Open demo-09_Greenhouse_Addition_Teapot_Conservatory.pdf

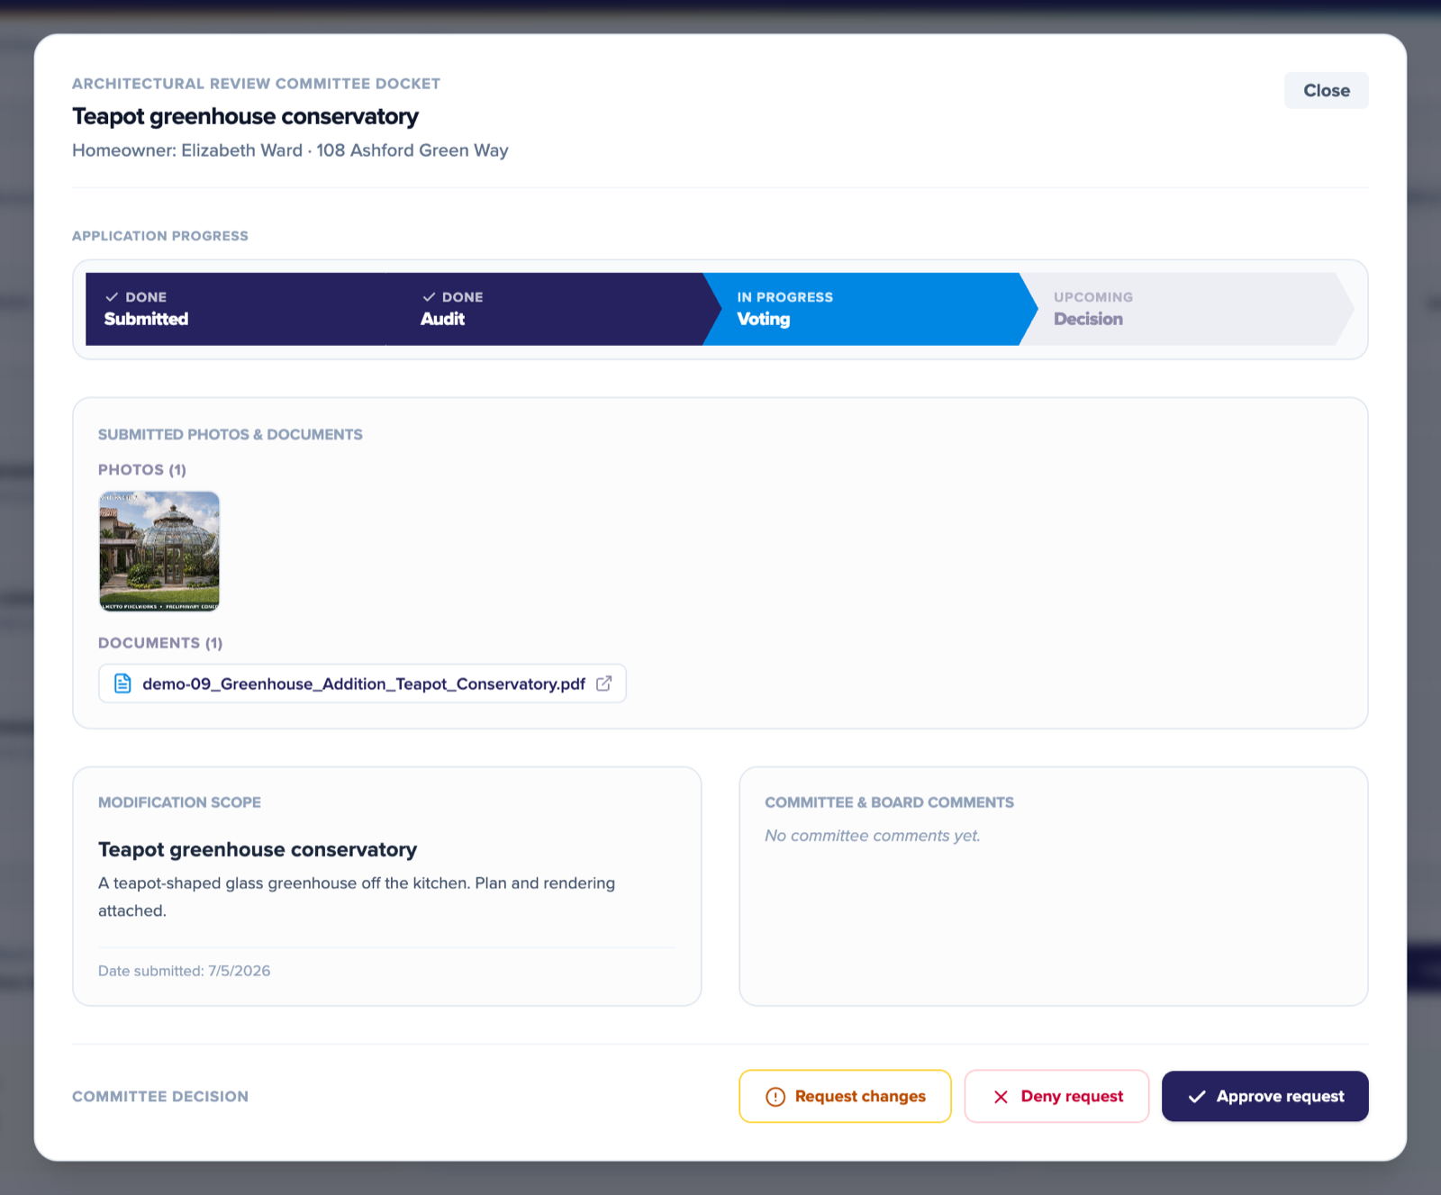(362, 684)
